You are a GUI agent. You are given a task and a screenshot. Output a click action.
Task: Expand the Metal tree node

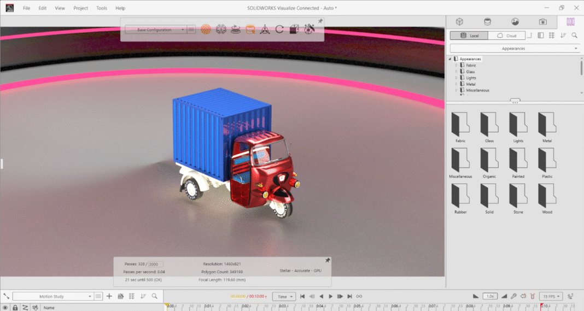(x=456, y=84)
